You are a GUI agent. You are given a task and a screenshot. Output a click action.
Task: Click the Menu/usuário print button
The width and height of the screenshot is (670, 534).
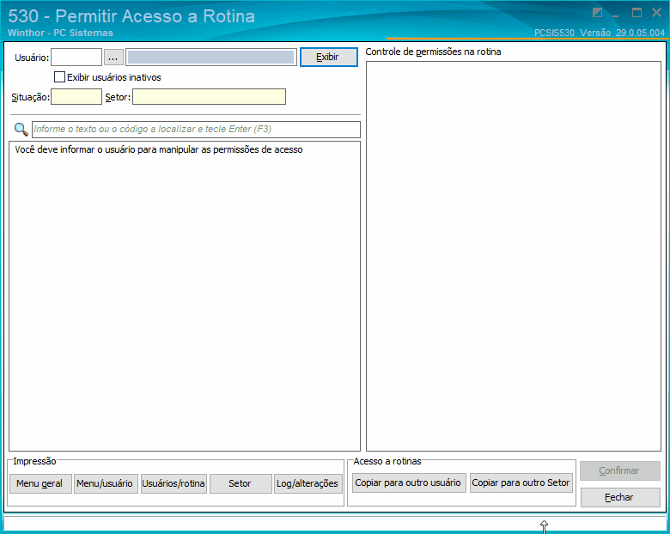pos(106,483)
